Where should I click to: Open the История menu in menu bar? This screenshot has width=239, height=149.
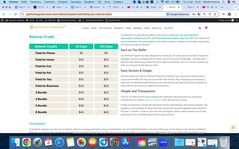click(63, 2)
